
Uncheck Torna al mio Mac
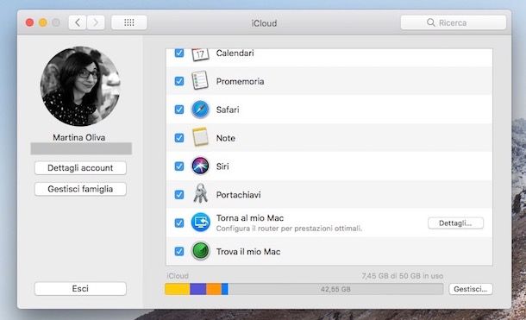(179, 223)
